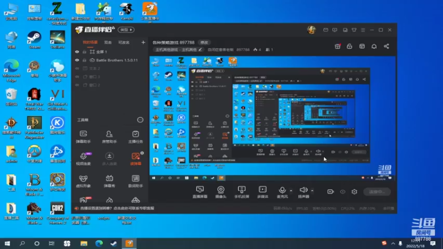Open stream settings gear icon

[354, 191]
